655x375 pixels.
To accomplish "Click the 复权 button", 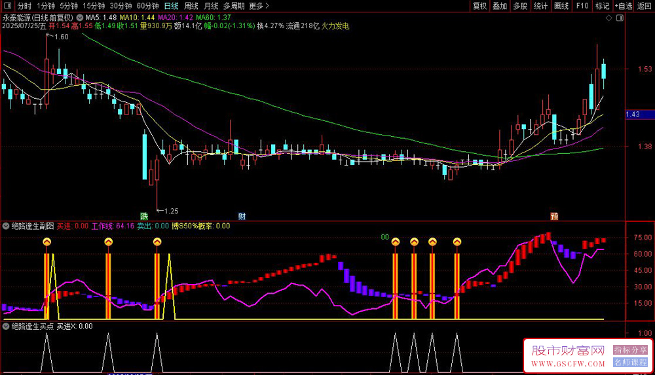I will pyautogui.click(x=479, y=6).
